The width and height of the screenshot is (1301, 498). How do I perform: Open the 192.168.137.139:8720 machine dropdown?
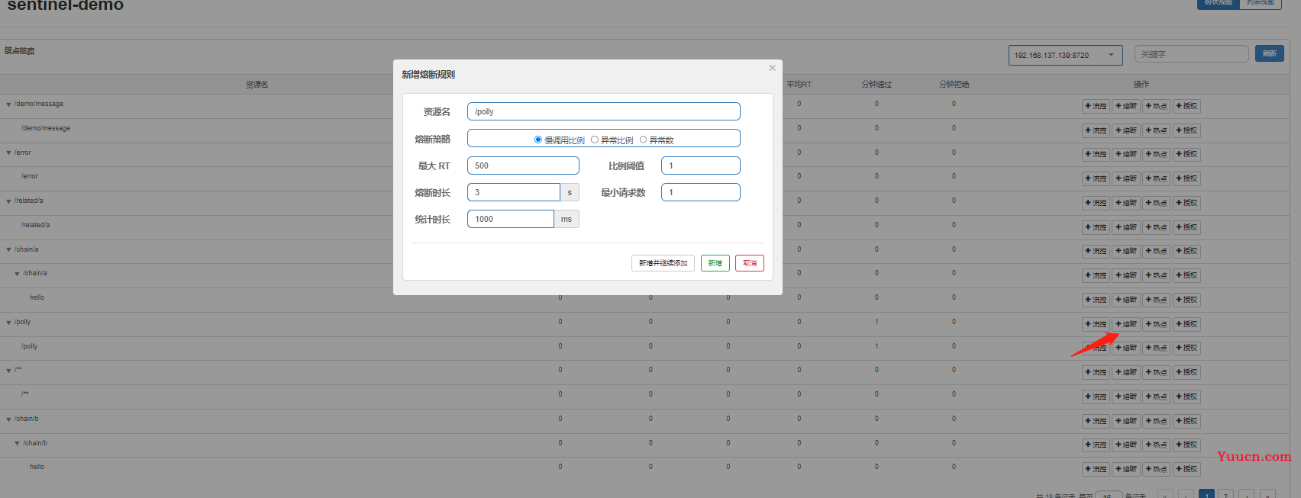(x=1065, y=55)
